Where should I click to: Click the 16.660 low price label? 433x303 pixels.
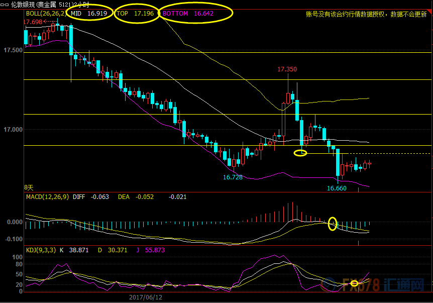(337, 188)
